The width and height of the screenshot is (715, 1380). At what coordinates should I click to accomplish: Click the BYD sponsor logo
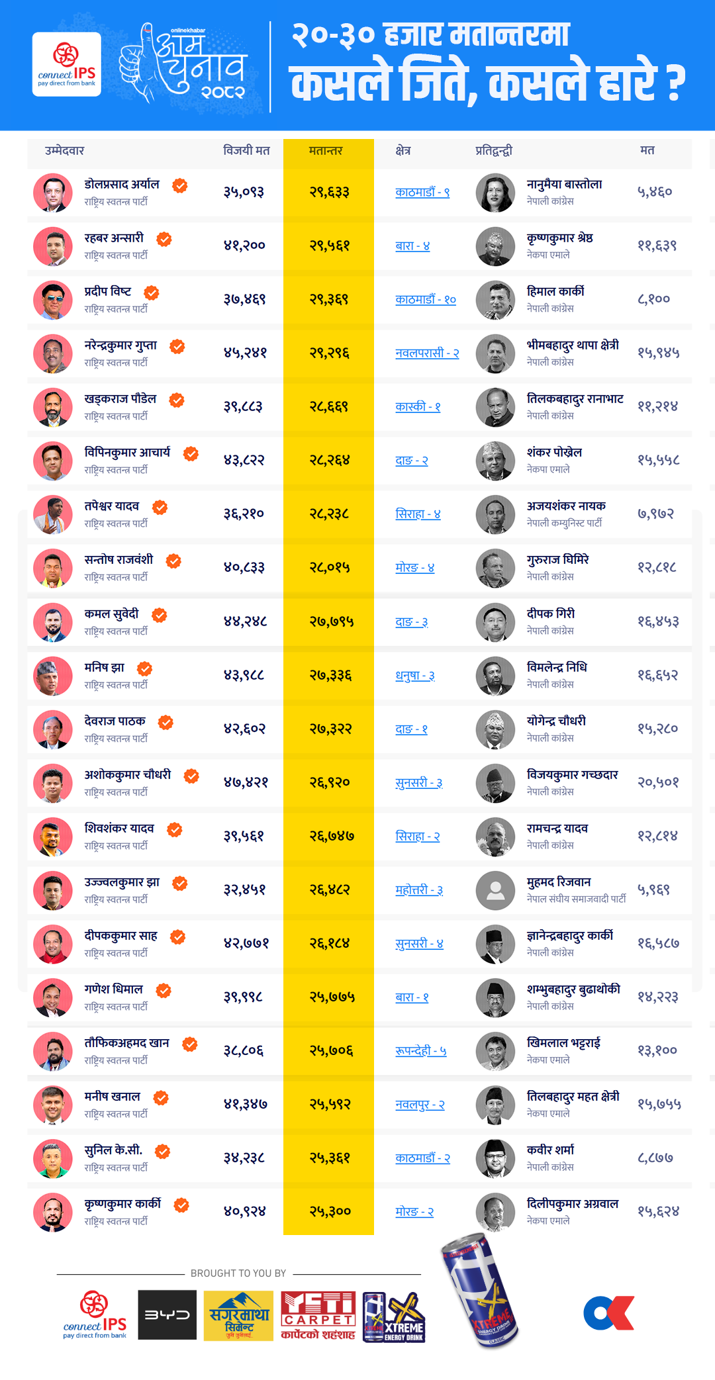point(167,1314)
